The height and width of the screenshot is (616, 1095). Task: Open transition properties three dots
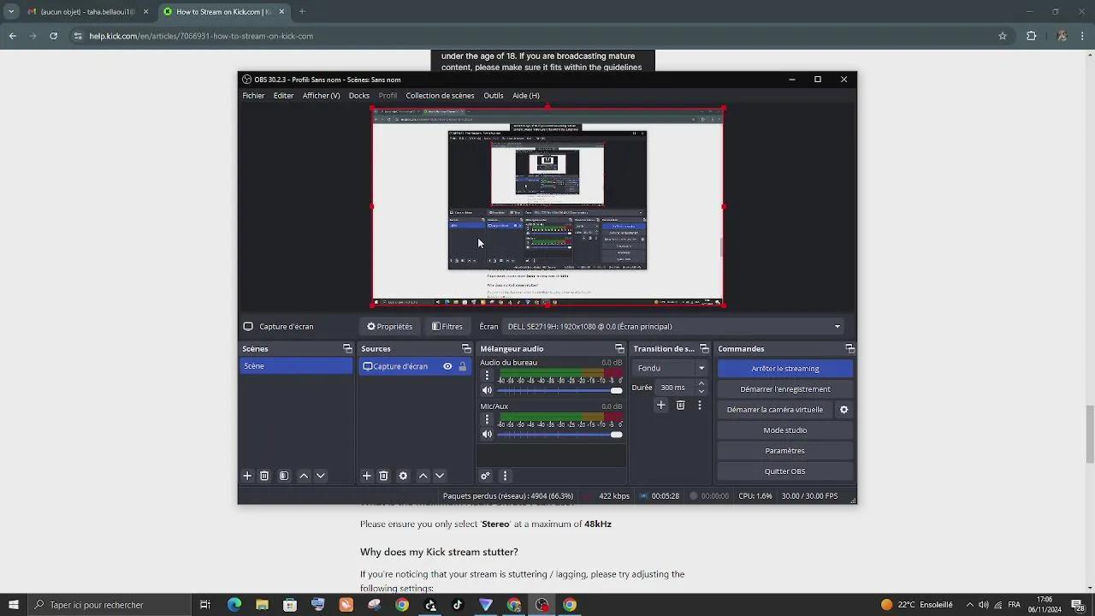pos(700,406)
